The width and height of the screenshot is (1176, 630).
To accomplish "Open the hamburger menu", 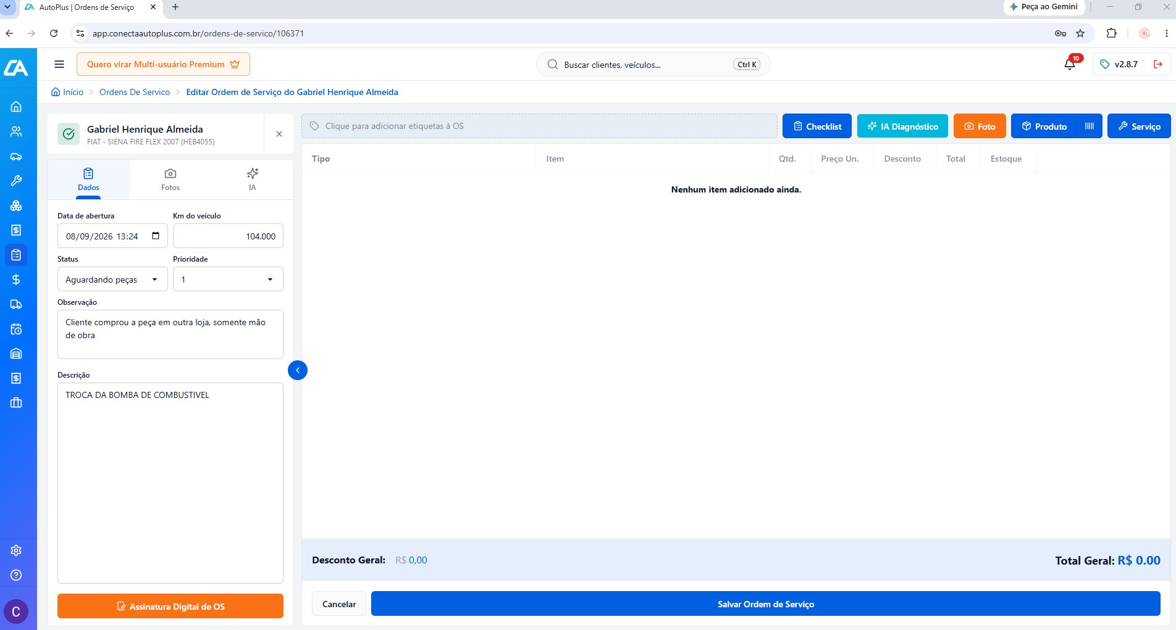I will click(x=59, y=64).
